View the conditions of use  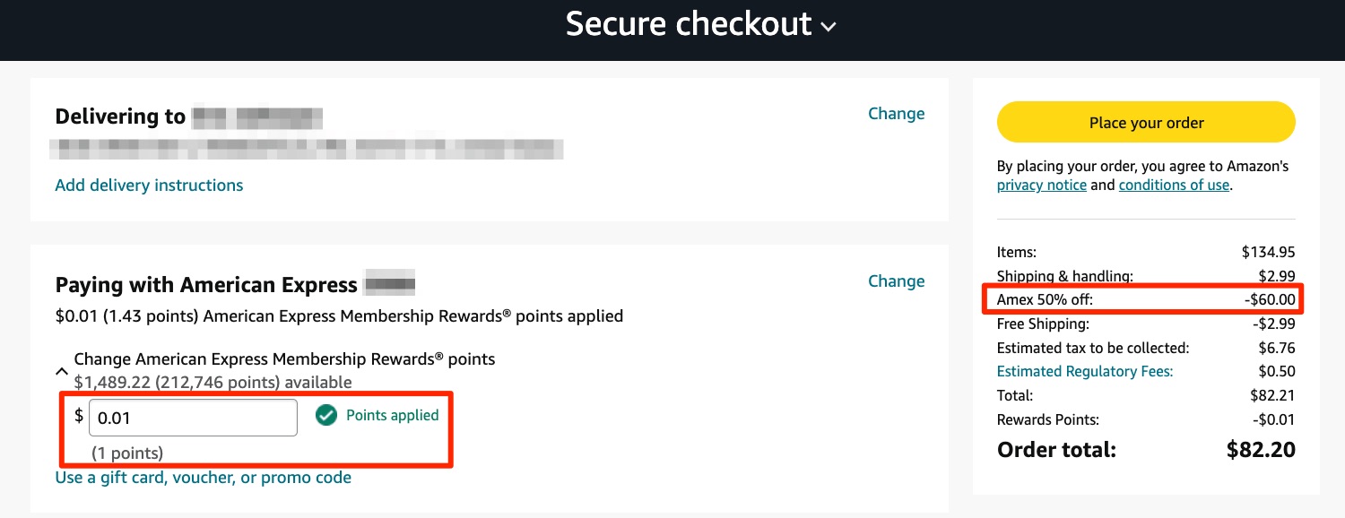[1173, 185]
